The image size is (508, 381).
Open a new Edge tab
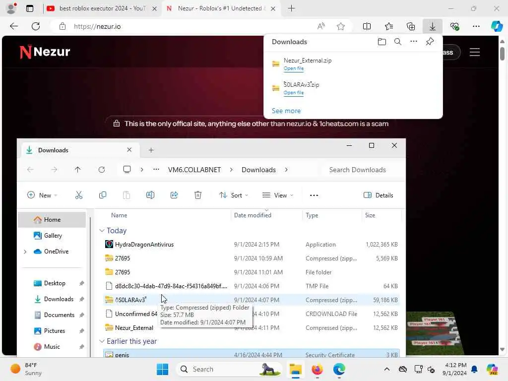click(291, 8)
